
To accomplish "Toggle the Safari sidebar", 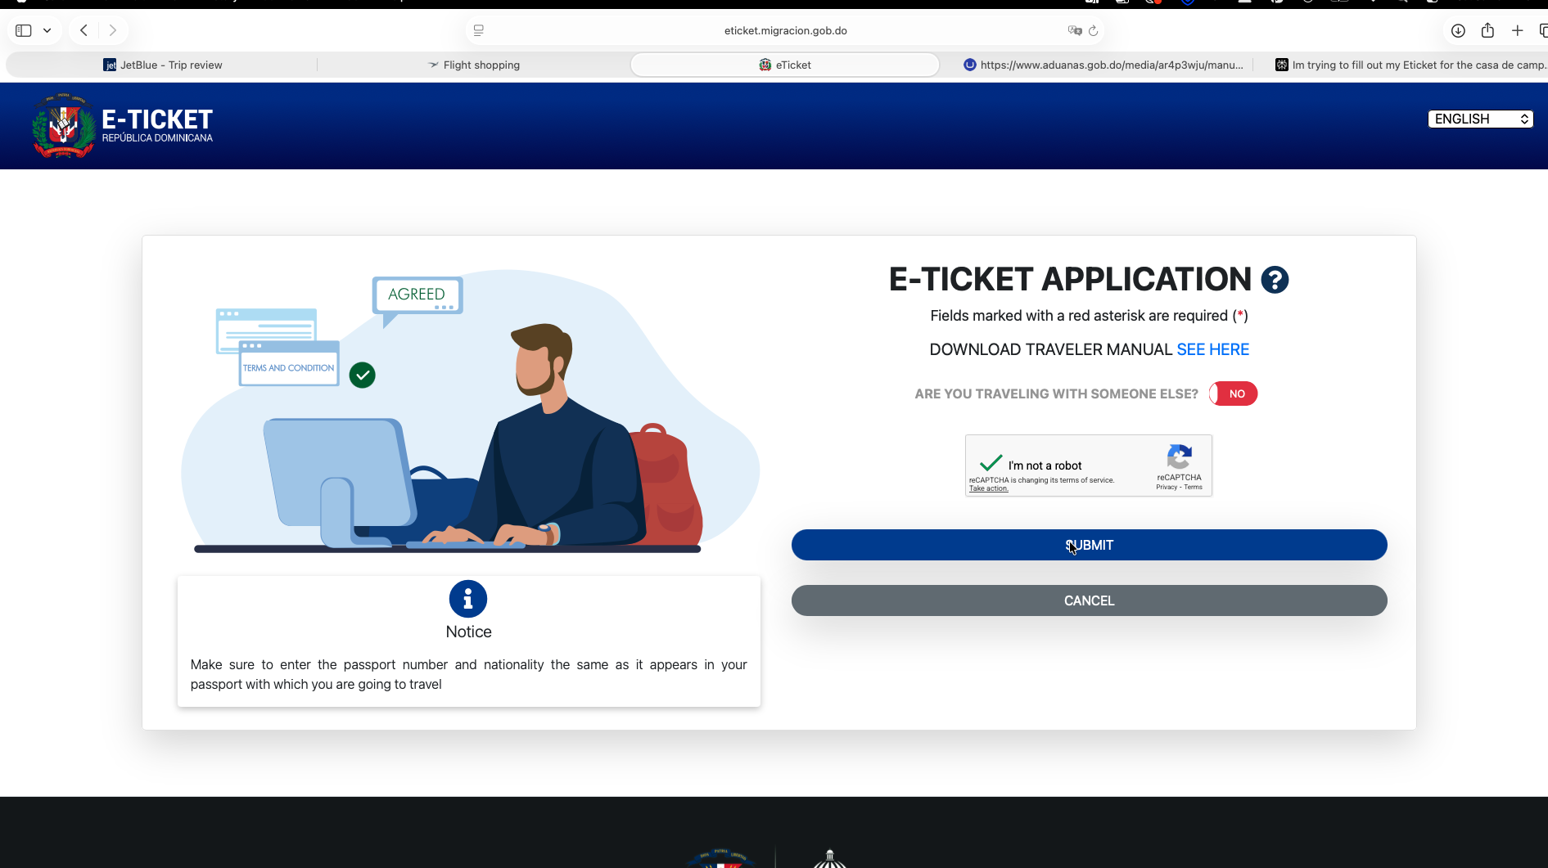I will click(x=23, y=29).
